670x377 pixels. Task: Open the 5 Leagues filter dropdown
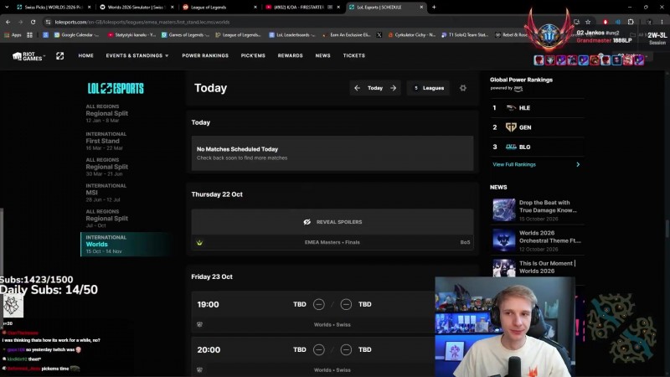428,88
